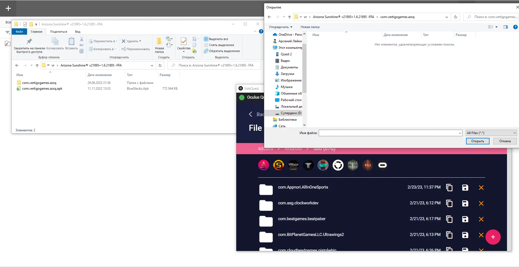Select Quest 2 in navigation tree
This screenshot has width=519, height=267.
286,54
